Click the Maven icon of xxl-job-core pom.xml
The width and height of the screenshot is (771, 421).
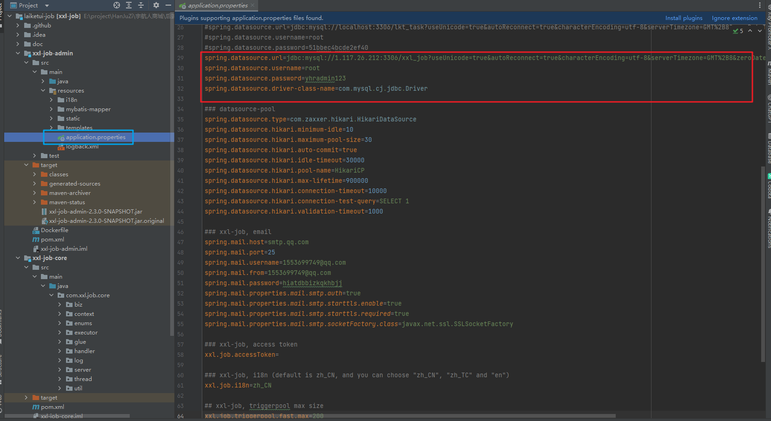pos(36,407)
